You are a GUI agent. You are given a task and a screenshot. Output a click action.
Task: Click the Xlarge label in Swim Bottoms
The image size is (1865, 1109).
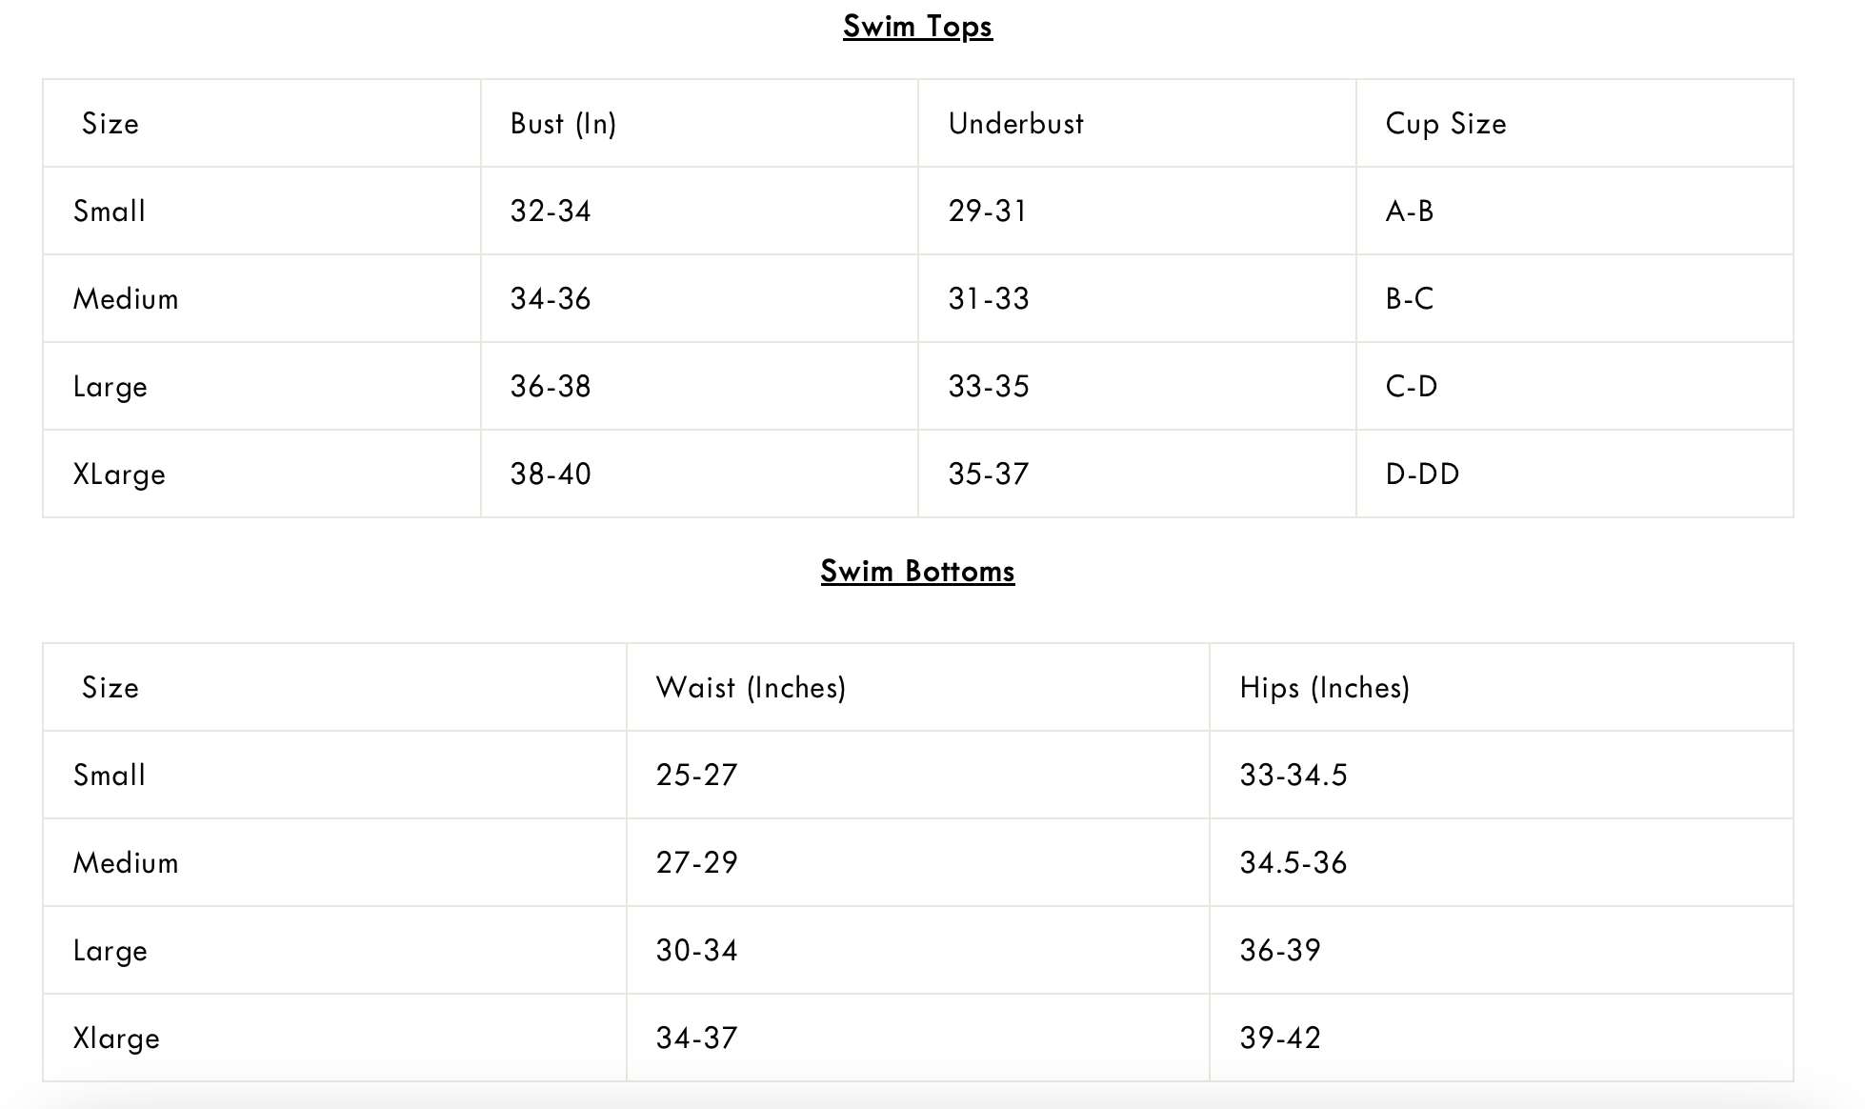pos(116,1038)
